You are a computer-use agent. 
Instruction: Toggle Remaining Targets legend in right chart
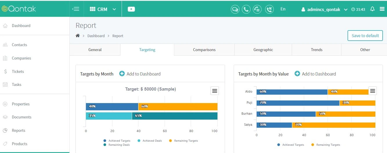click(325, 145)
